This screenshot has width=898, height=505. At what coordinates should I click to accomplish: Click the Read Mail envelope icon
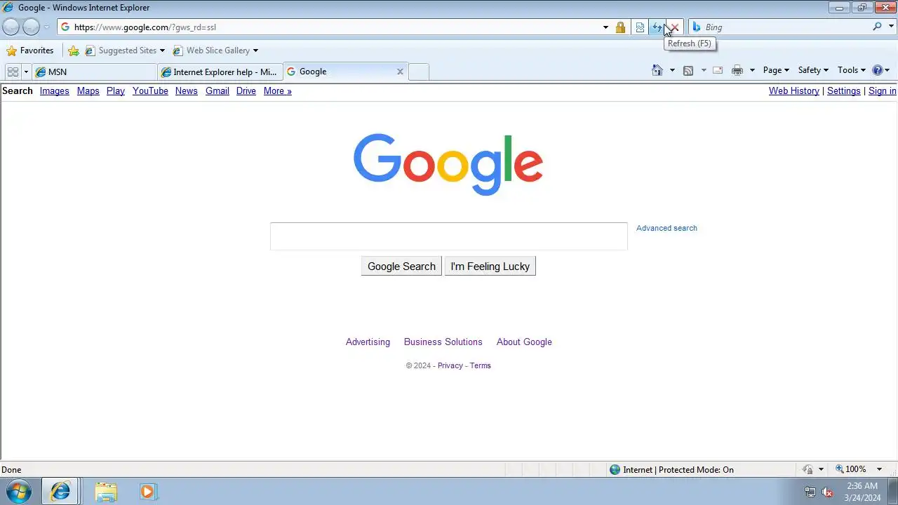718,70
